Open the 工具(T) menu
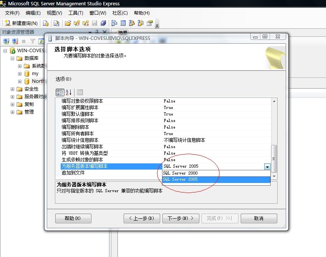Image resolution: width=326 pixels, height=257 pixels. click(76, 13)
